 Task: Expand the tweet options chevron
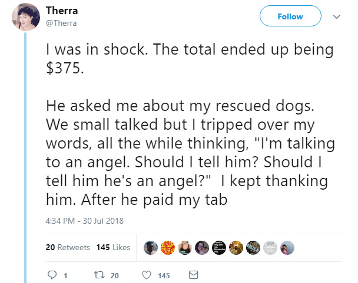(337, 17)
